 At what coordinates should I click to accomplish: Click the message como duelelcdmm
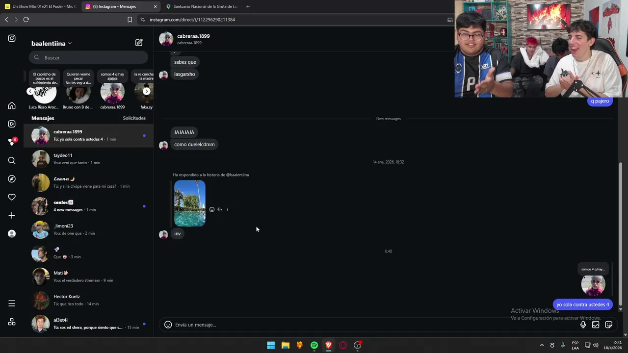[x=194, y=145]
